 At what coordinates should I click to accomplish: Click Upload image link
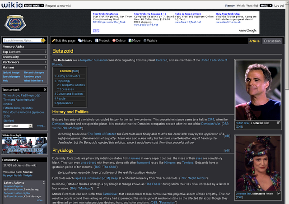tap(11, 72)
